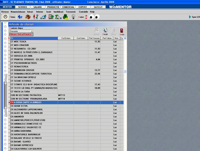200x151 pixels.
Task: Click the Adaug icon button
Action: pos(96,32)
